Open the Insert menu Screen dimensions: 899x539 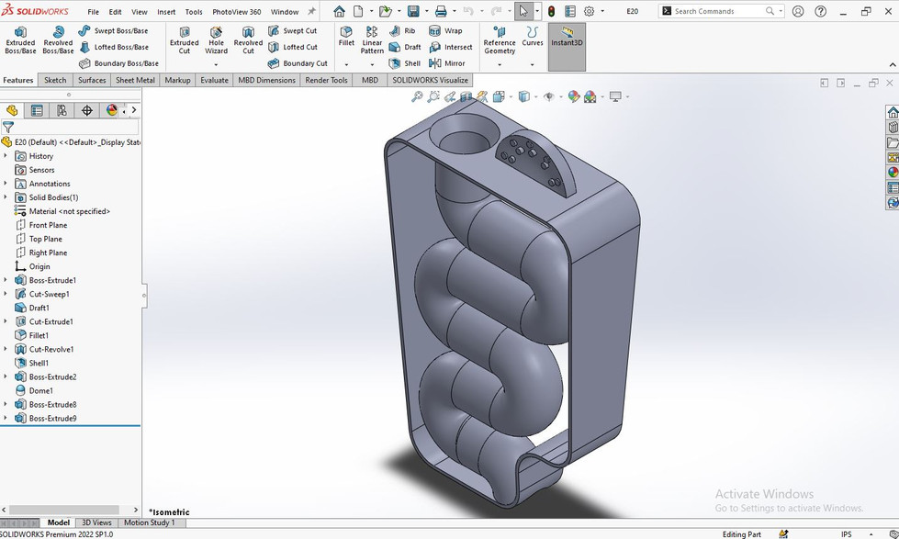coord(166,12)
